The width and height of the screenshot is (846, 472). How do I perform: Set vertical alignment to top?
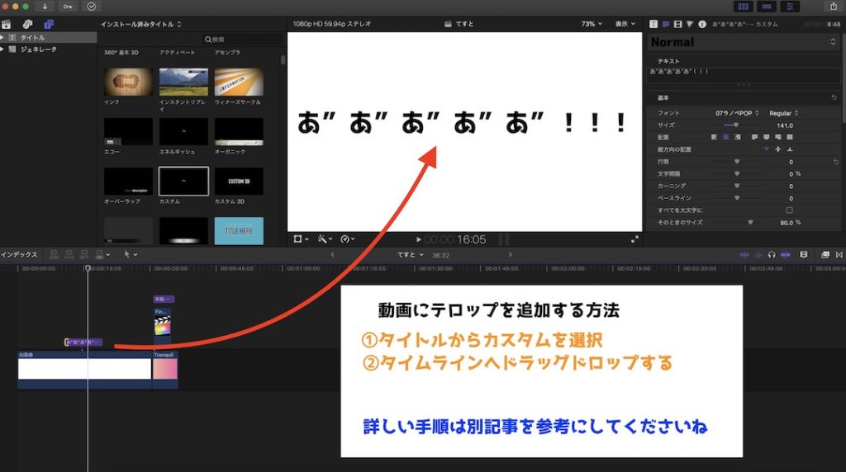tap(766, 149)
